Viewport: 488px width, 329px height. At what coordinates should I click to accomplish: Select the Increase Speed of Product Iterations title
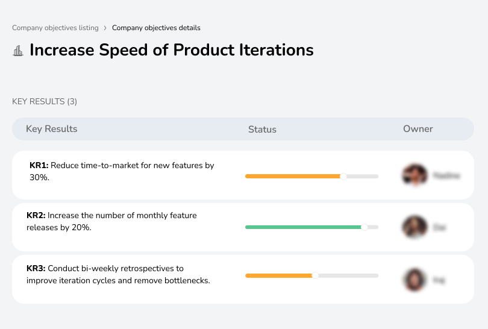coord(172,50)
